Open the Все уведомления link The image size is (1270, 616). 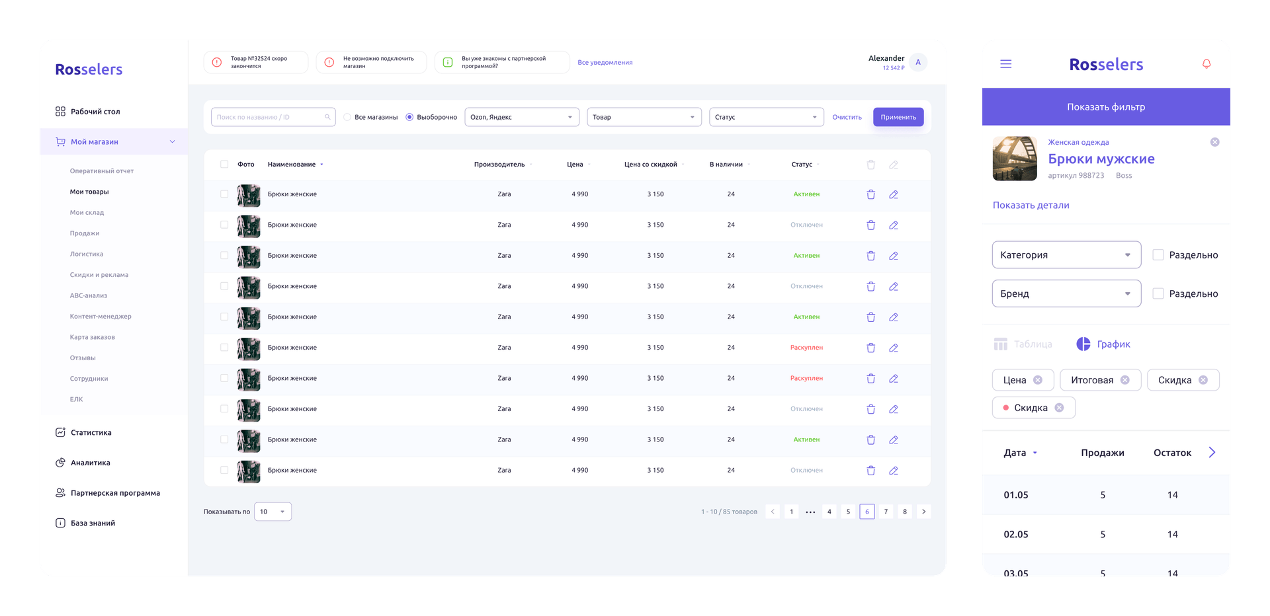pos(605,63)
